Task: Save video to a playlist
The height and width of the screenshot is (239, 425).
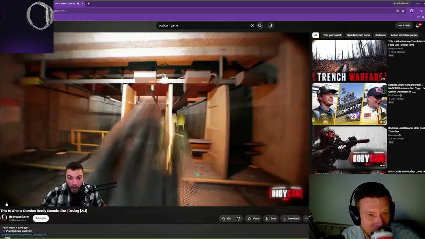Action: (271, 218)
